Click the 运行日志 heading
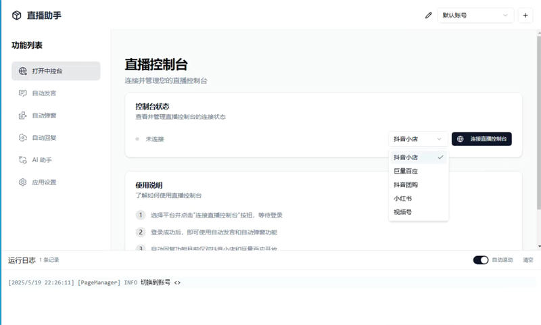 pos(22,260)
